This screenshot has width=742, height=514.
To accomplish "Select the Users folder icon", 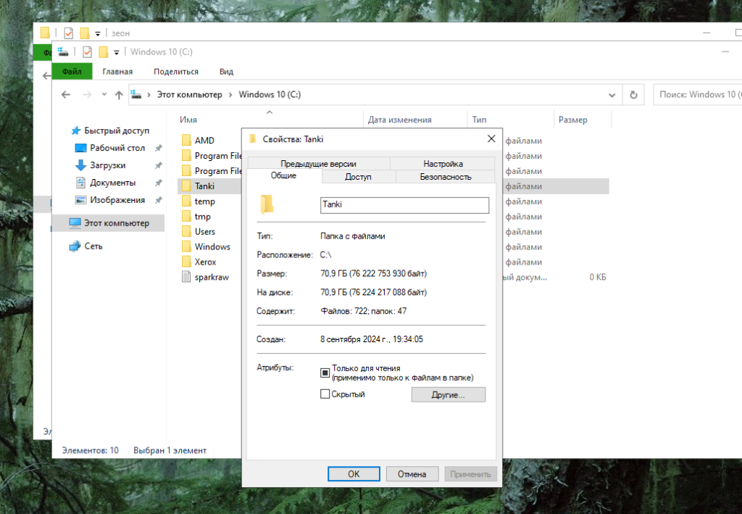I will (186, 231).
